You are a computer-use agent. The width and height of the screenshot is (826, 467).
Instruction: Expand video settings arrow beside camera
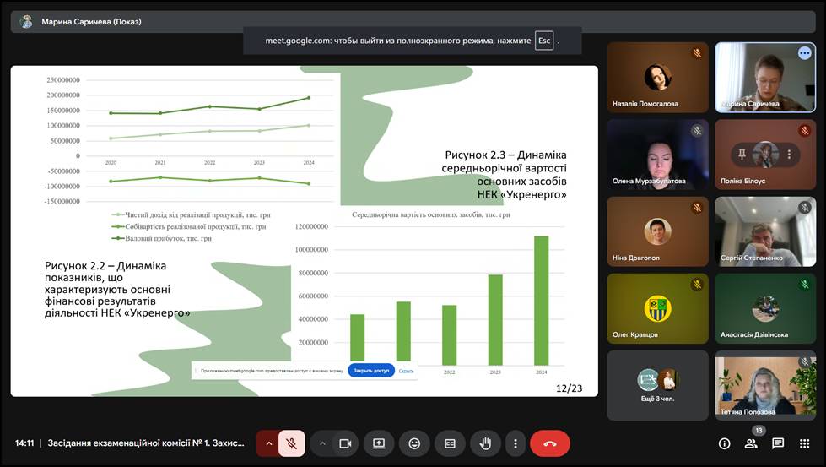point(322,443)
